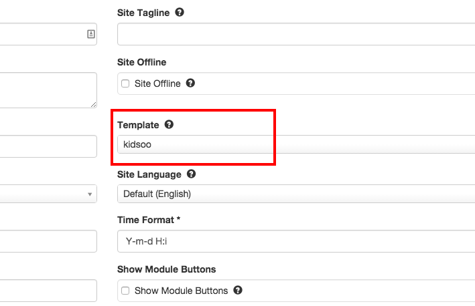The height and width of the screenshot is (306, 475).
Task: Click the Time Format input field
Action: (295, 241)
